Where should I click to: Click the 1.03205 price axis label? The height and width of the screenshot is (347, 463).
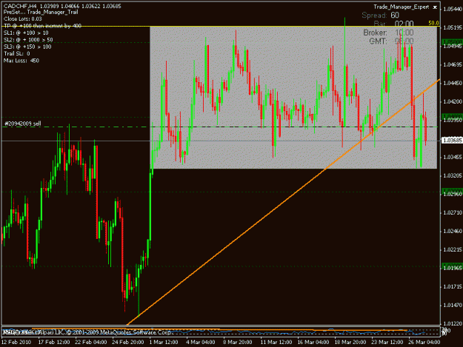(452, 175)
